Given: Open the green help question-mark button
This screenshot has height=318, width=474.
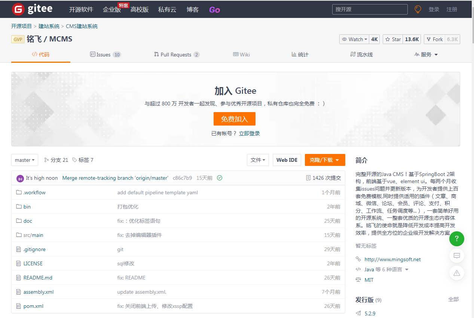Looking at the screenshot, I should 456,239.
